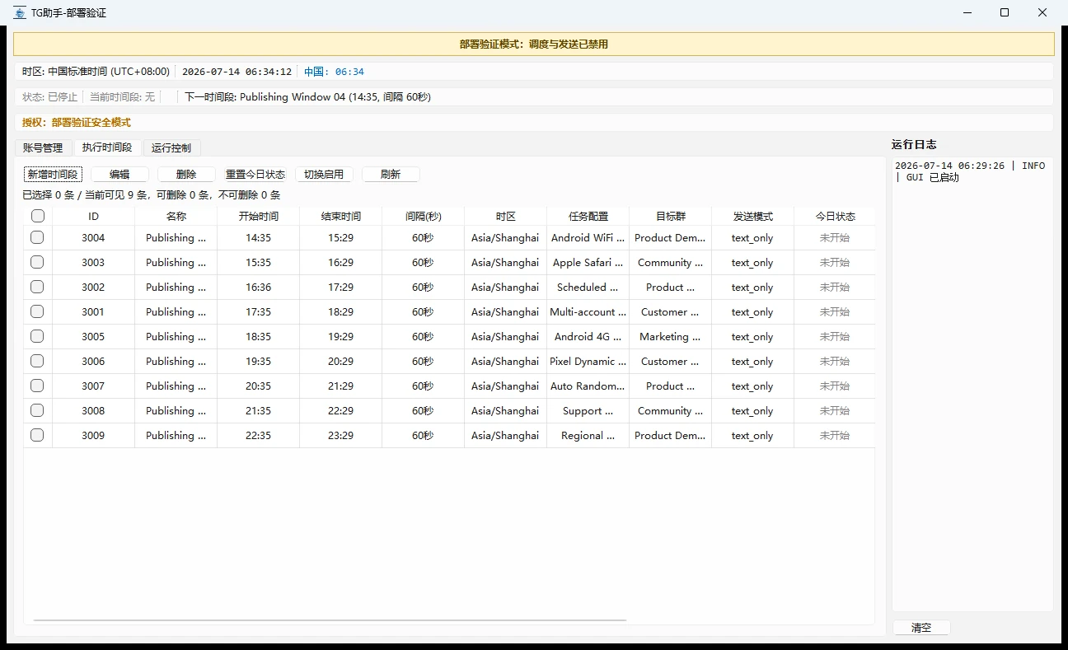This screenshot has height=650, width=1068.
Task: Click the 发送模式 column header
Action: (752, 216)
